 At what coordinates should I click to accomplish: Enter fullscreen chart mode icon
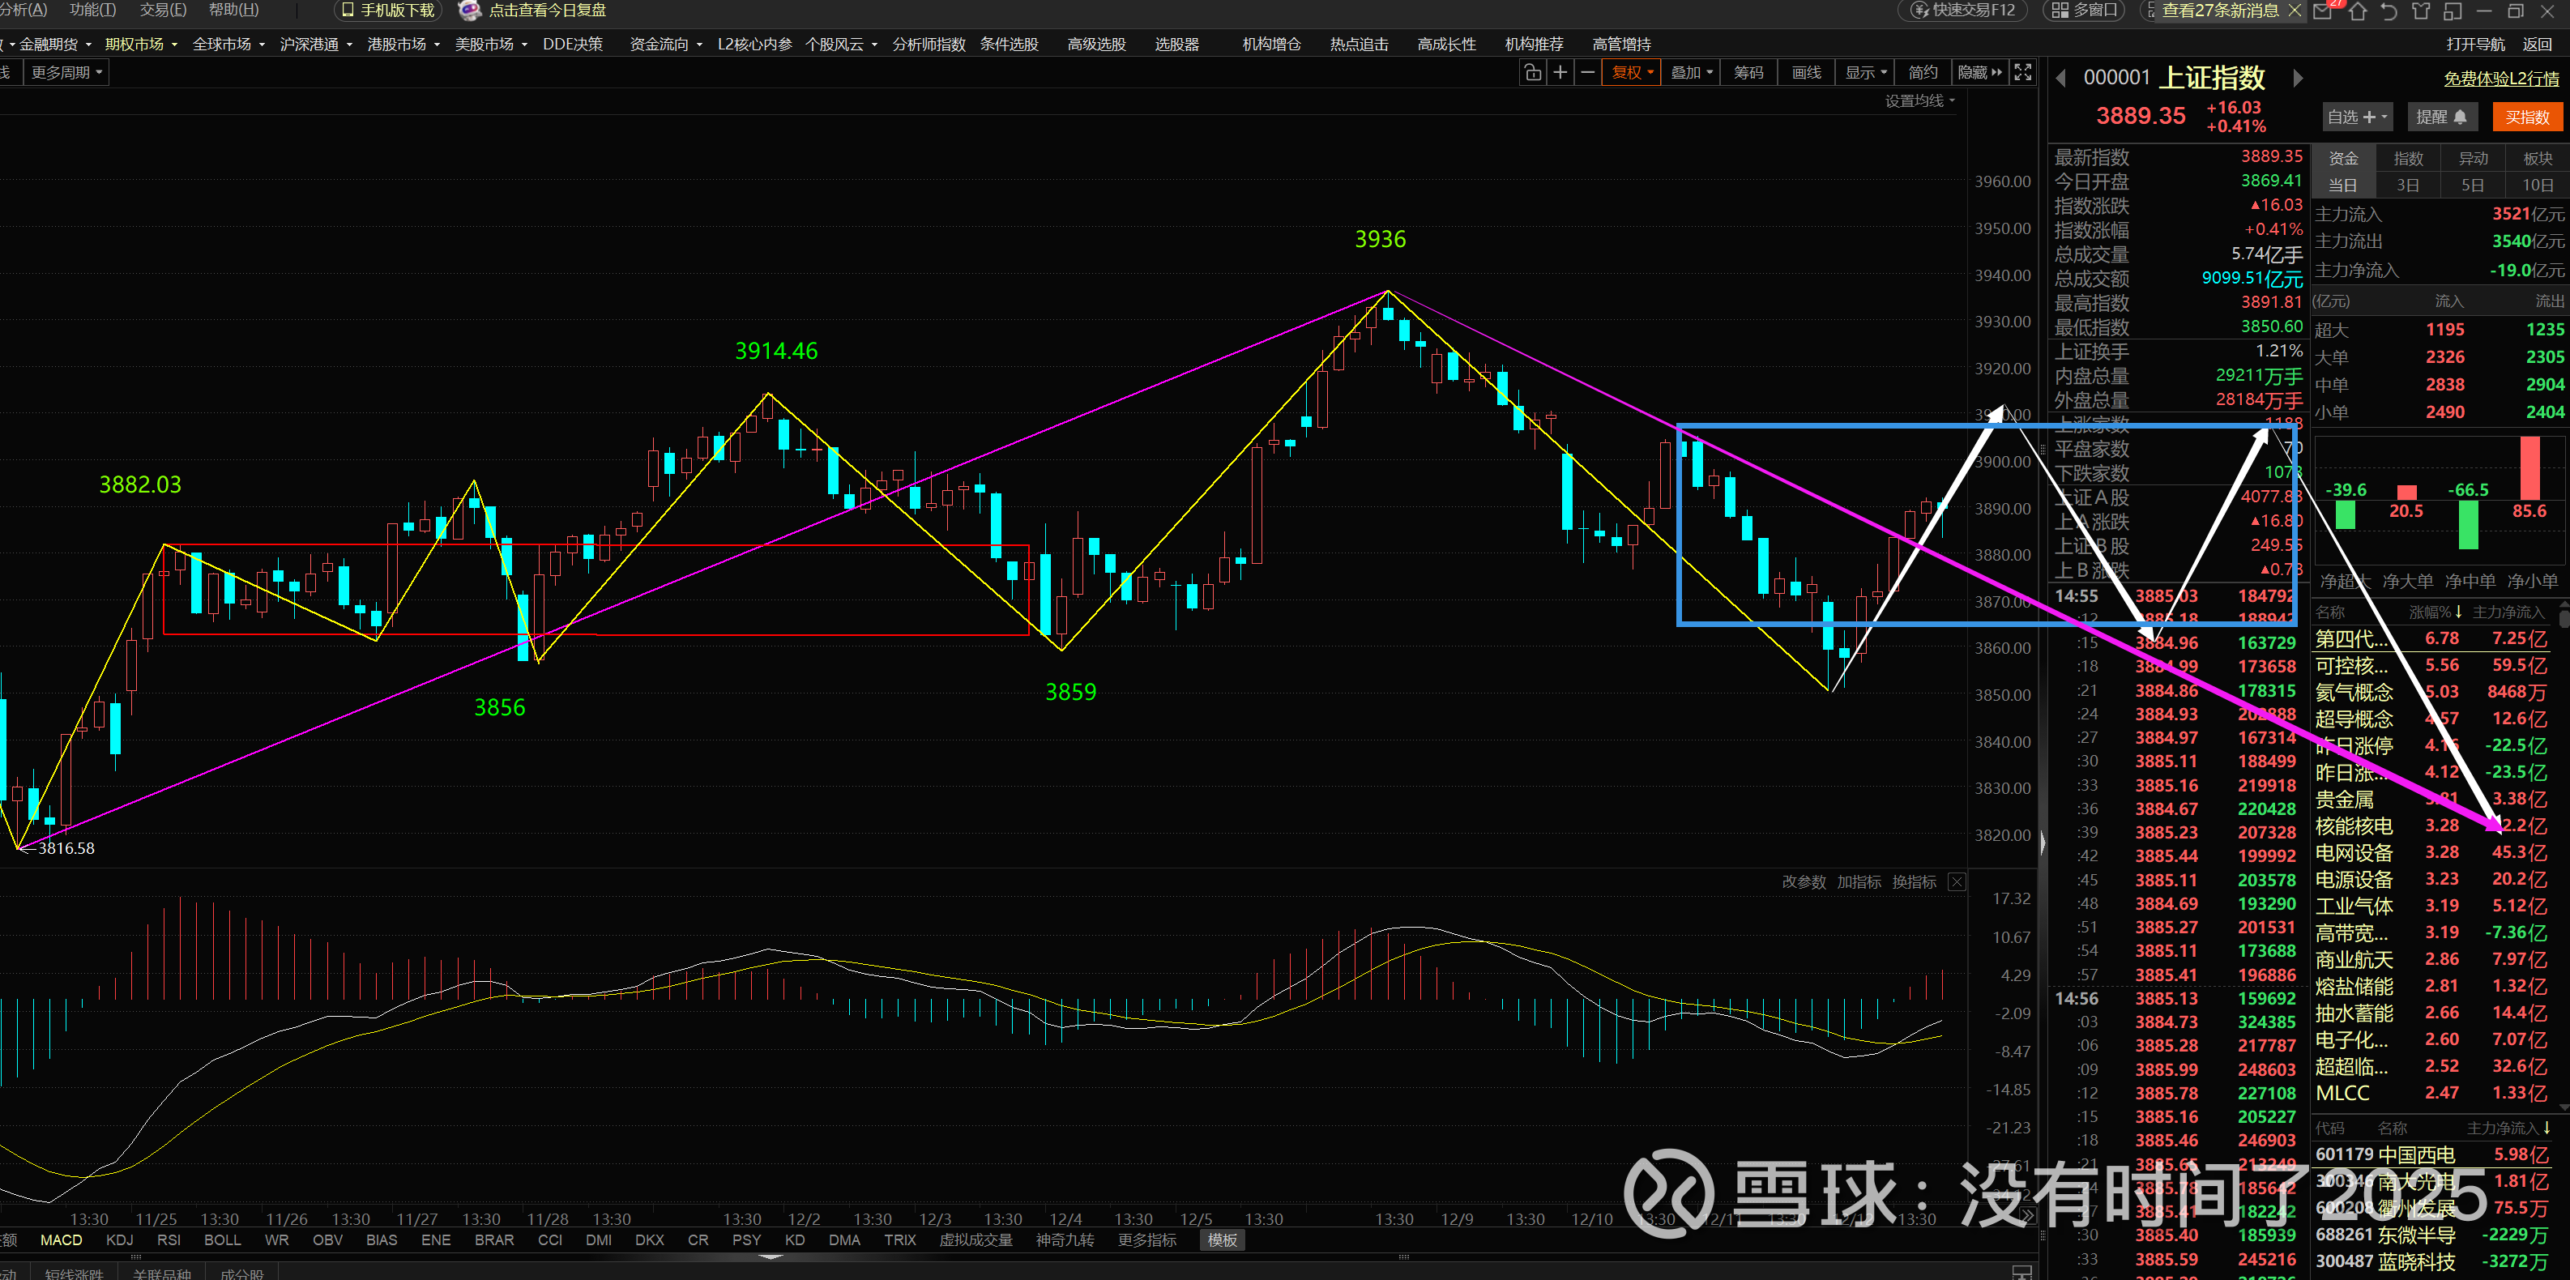tap(2022, 72)
